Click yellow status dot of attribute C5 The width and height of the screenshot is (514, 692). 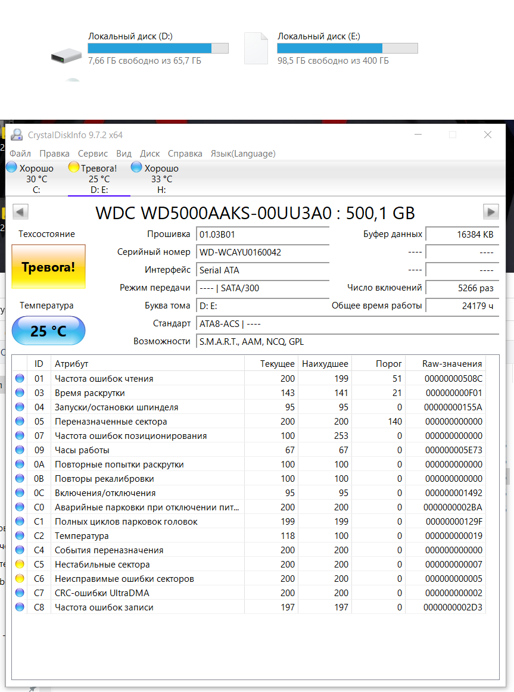click(20, 564)
